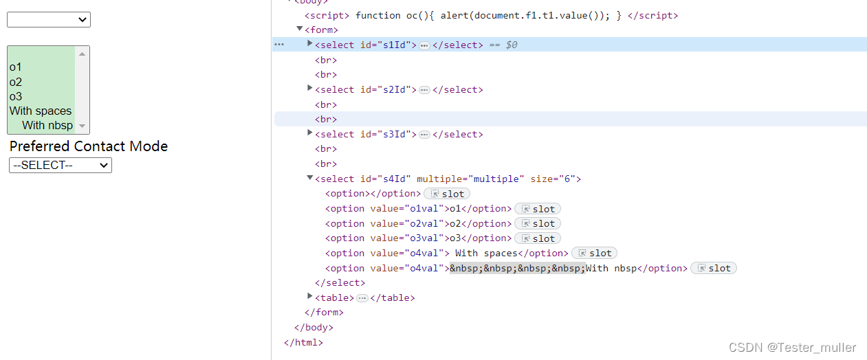
Task: Select the closing </html> tag
Action: click(x=303, y=342)
